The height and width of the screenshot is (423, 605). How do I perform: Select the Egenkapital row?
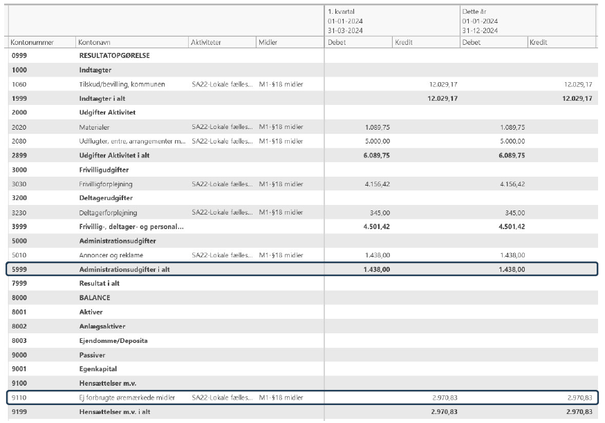tap(303, 369)
